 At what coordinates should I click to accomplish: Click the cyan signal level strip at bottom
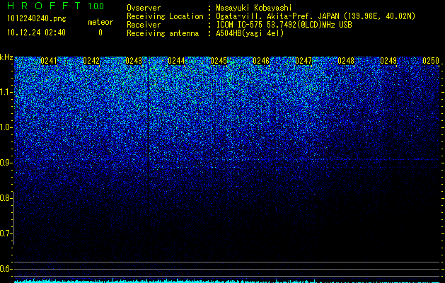coord(226,281)
